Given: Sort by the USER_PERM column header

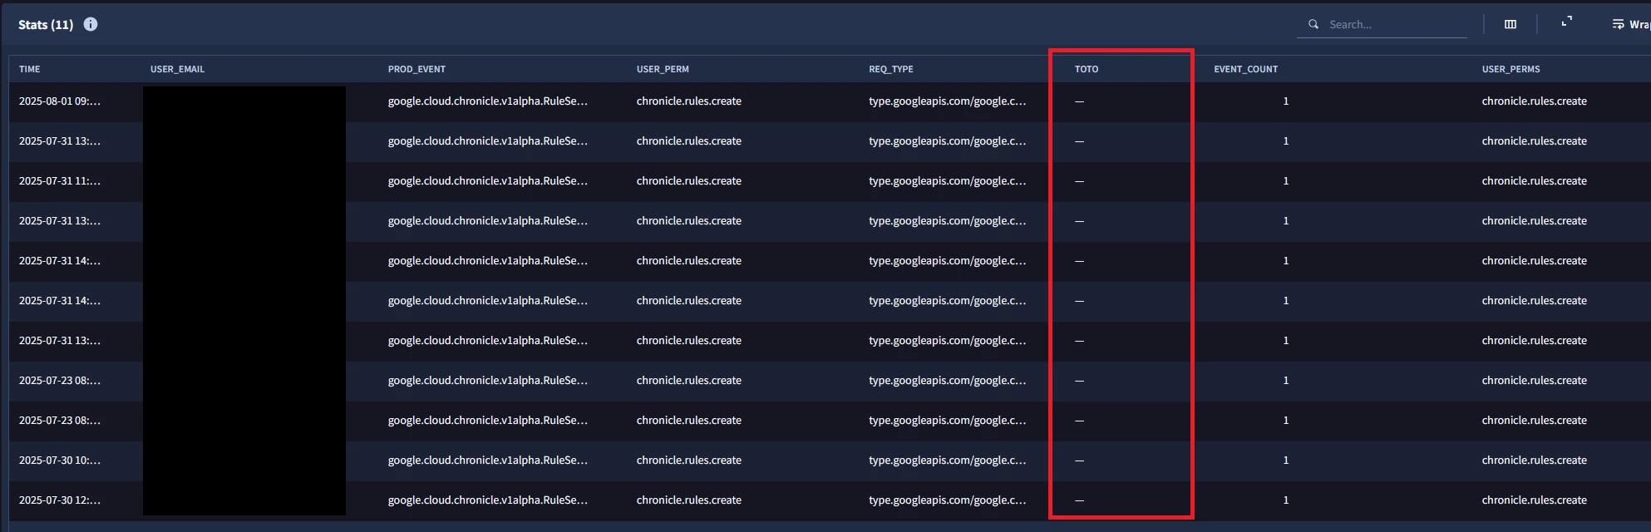Looking at the screenshot, I should tap(663, 69).
